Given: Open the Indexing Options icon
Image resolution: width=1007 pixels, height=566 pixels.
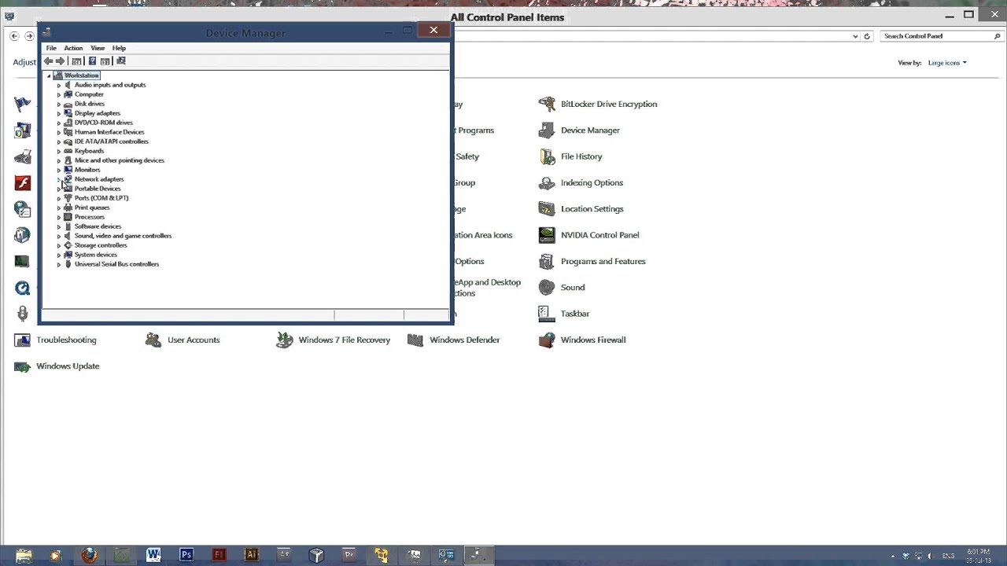Looking at the screenshot, I should pyautogui.click(x=547, y=182).
